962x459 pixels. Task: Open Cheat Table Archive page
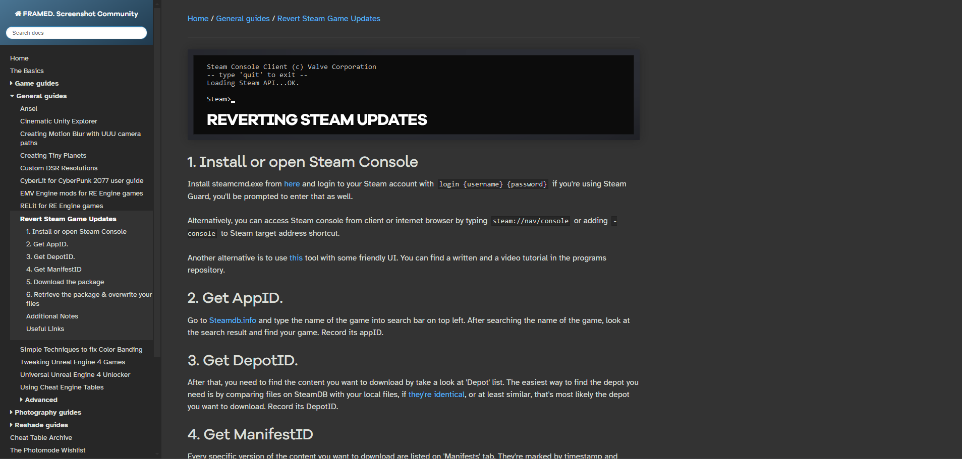[41, 438]
